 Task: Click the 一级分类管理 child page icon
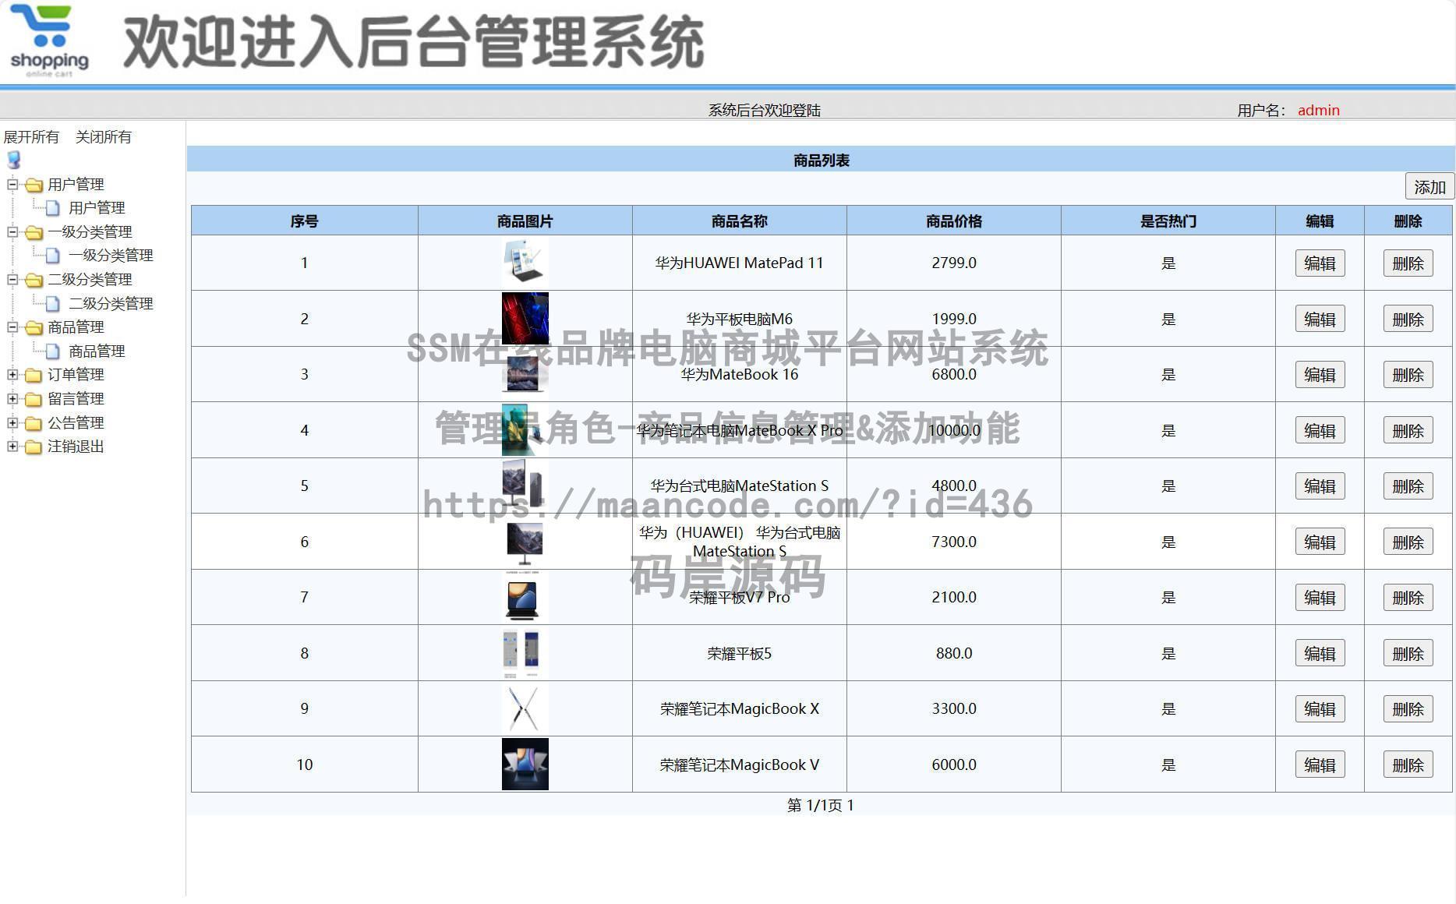[53, 256]
